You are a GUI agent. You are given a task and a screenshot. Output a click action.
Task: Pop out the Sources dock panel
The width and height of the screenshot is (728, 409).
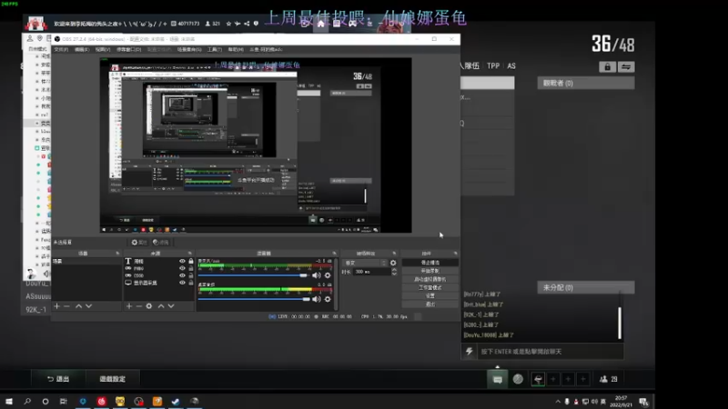click(x=190, y=254)
